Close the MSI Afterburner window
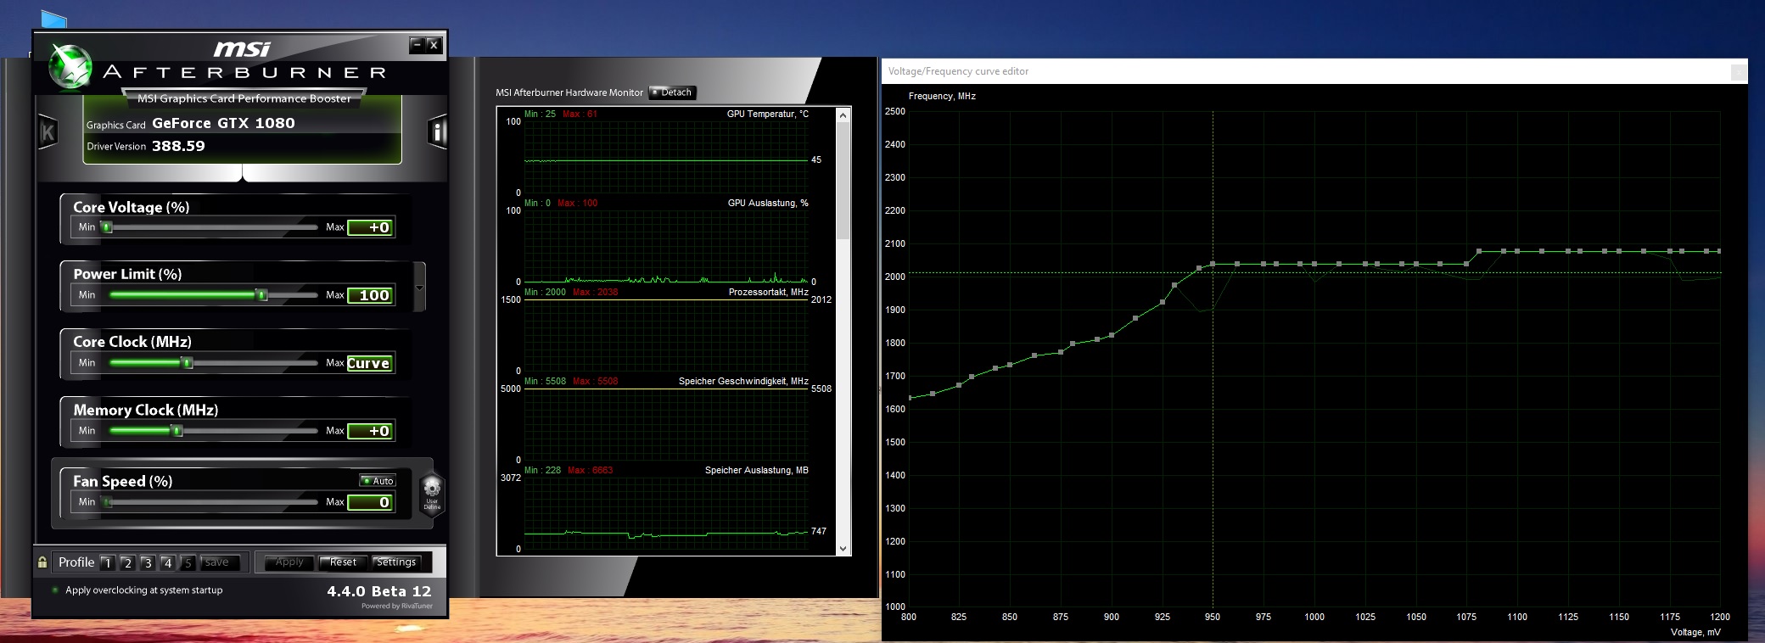This screenshot has width=1765, height=643. pyautogui.click(x=434, y=45)
